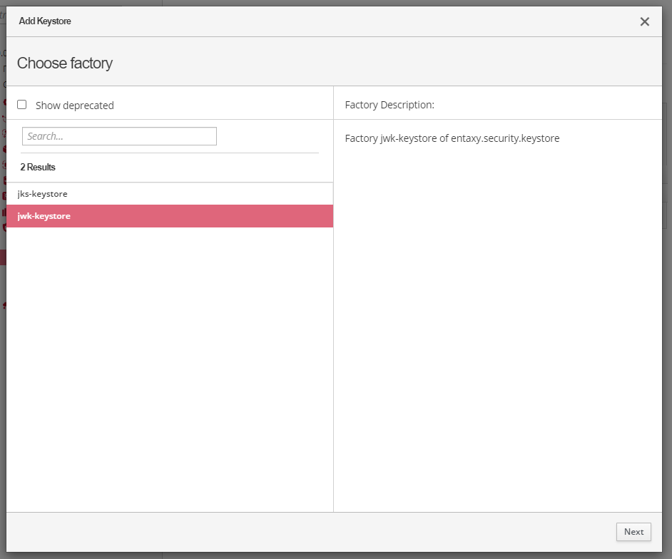
Task: Click the dimmed red sidebar item behind the dialog
Action: (3, 257)
